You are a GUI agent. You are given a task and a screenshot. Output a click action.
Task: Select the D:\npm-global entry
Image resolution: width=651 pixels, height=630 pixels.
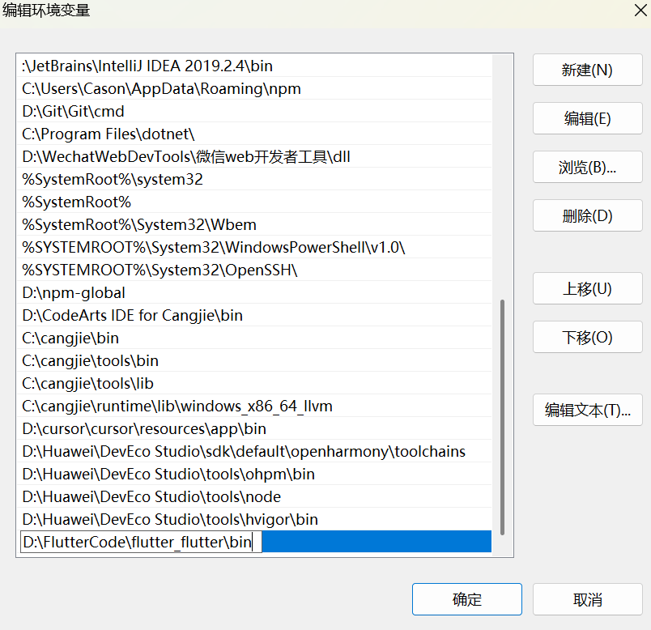[x=254, y=292]
